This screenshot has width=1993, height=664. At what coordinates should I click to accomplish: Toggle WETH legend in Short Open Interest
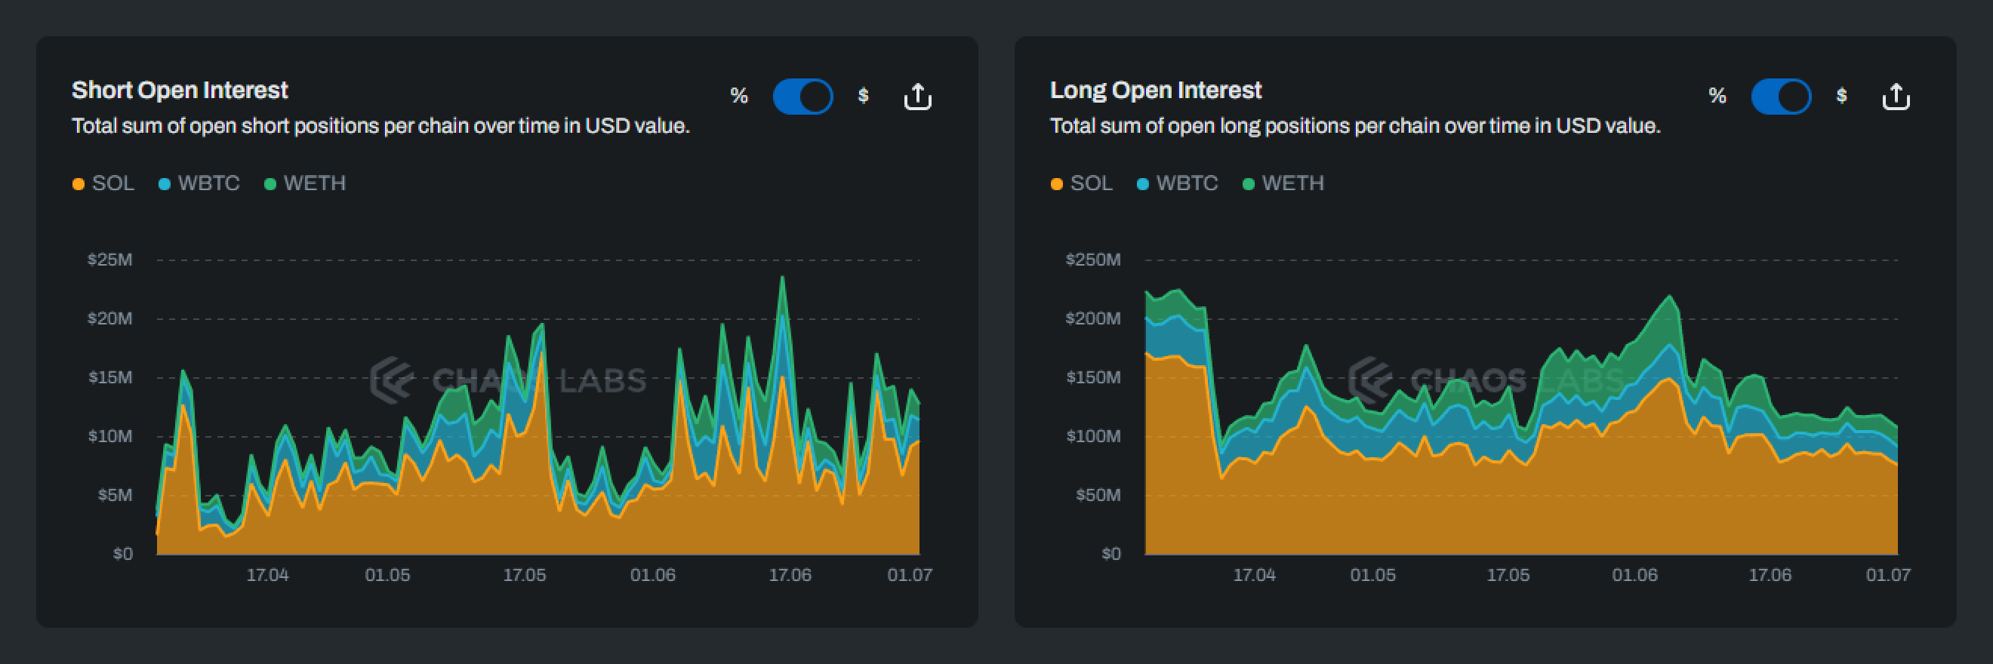pos(305,183)
